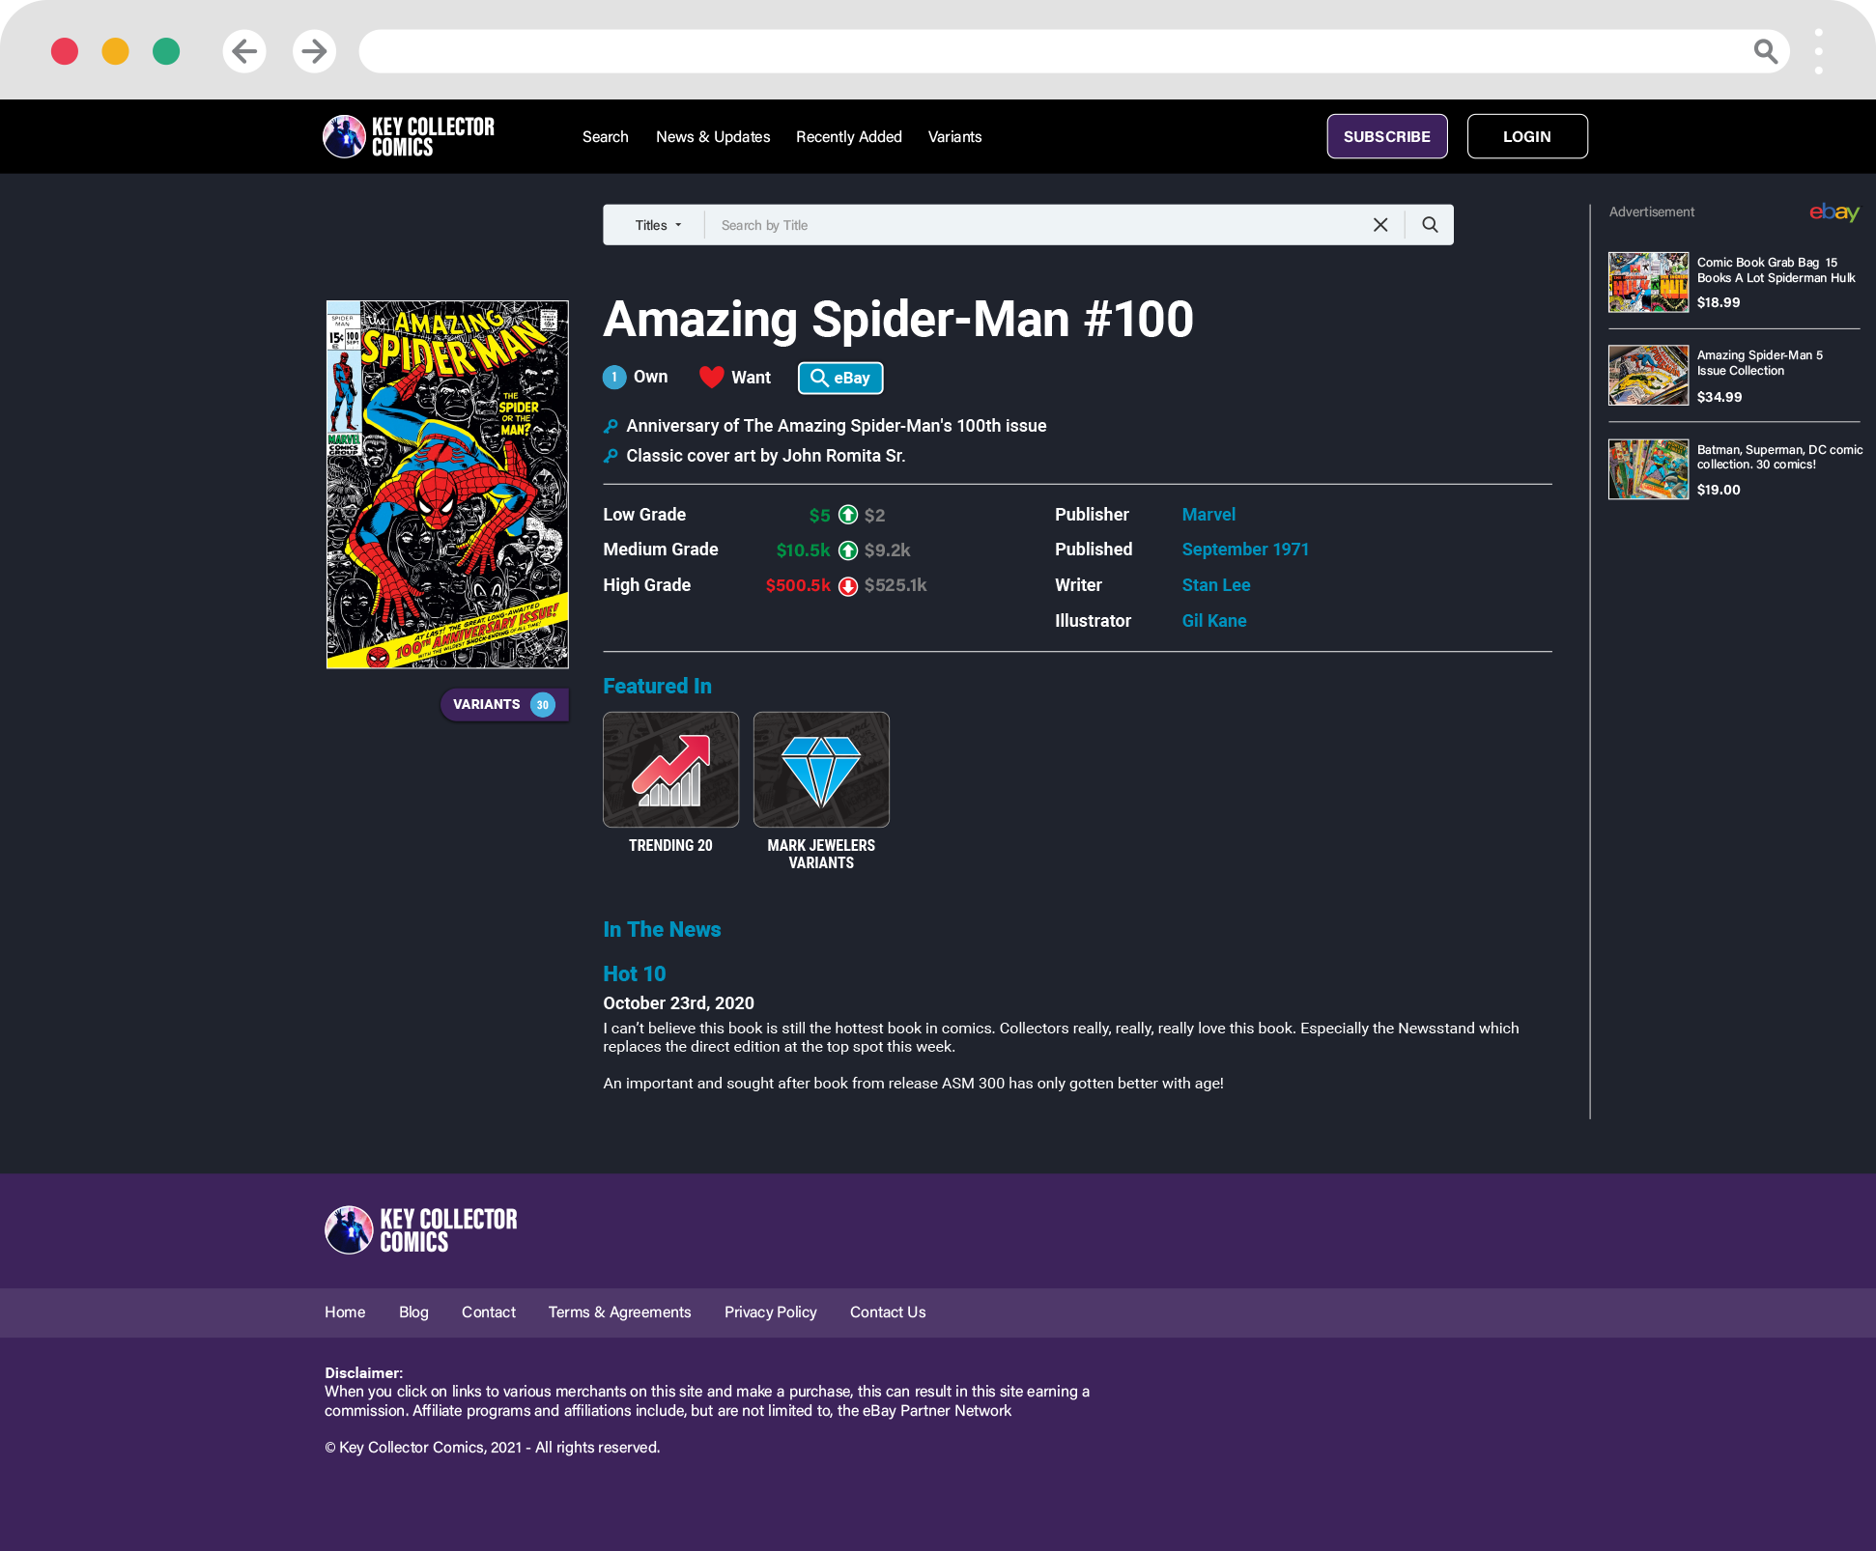The height and width of the screenshot is (1551, 1876).
Task: Click the eBay logo in Advertisement panel
Action: coord(1833,212)
